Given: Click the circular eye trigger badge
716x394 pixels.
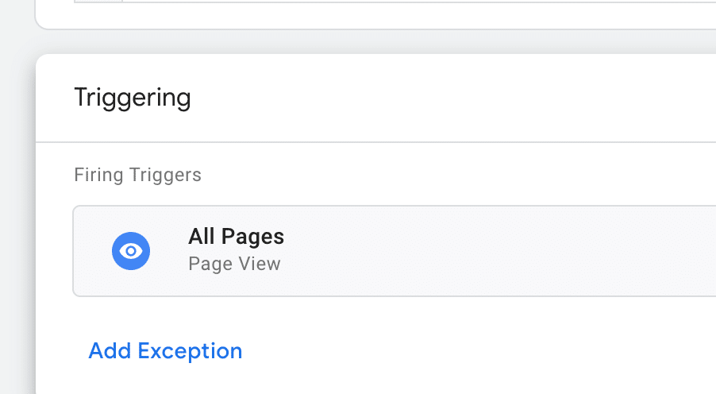Looking at the screenshot, I should tap(131, 251).
